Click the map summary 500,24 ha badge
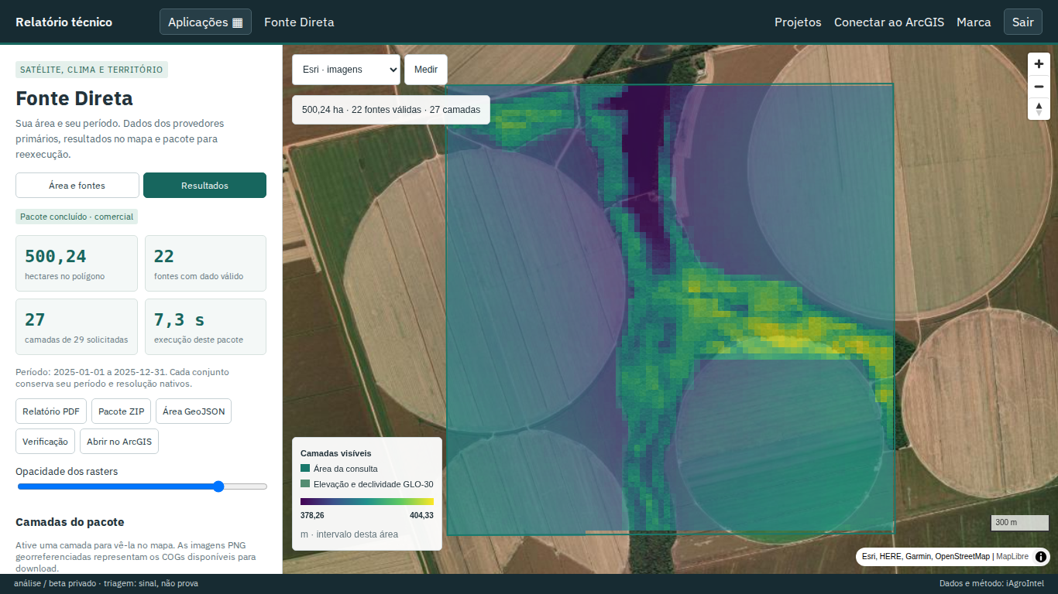Image resolution: width=1058 pixels, height=594 pixels. pos(391,110)
